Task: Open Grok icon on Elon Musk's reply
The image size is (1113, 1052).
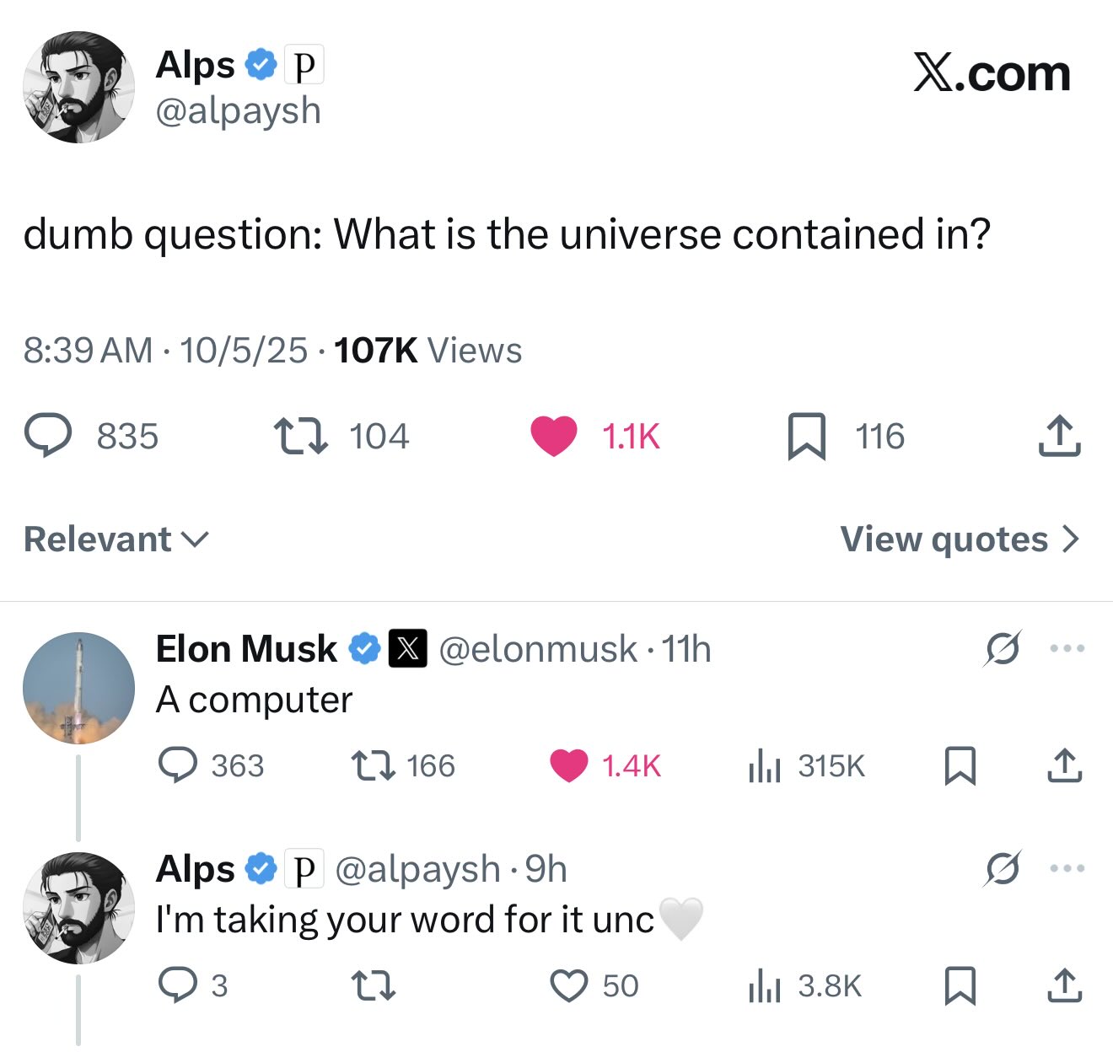Action: [x=1003, y=649]
